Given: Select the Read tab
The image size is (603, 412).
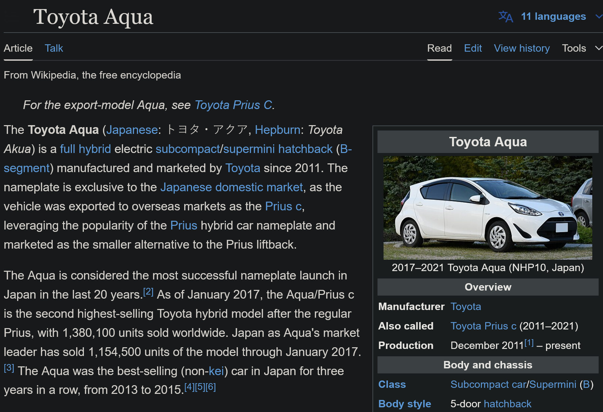Looking at the screenshot, I should 439,48.
